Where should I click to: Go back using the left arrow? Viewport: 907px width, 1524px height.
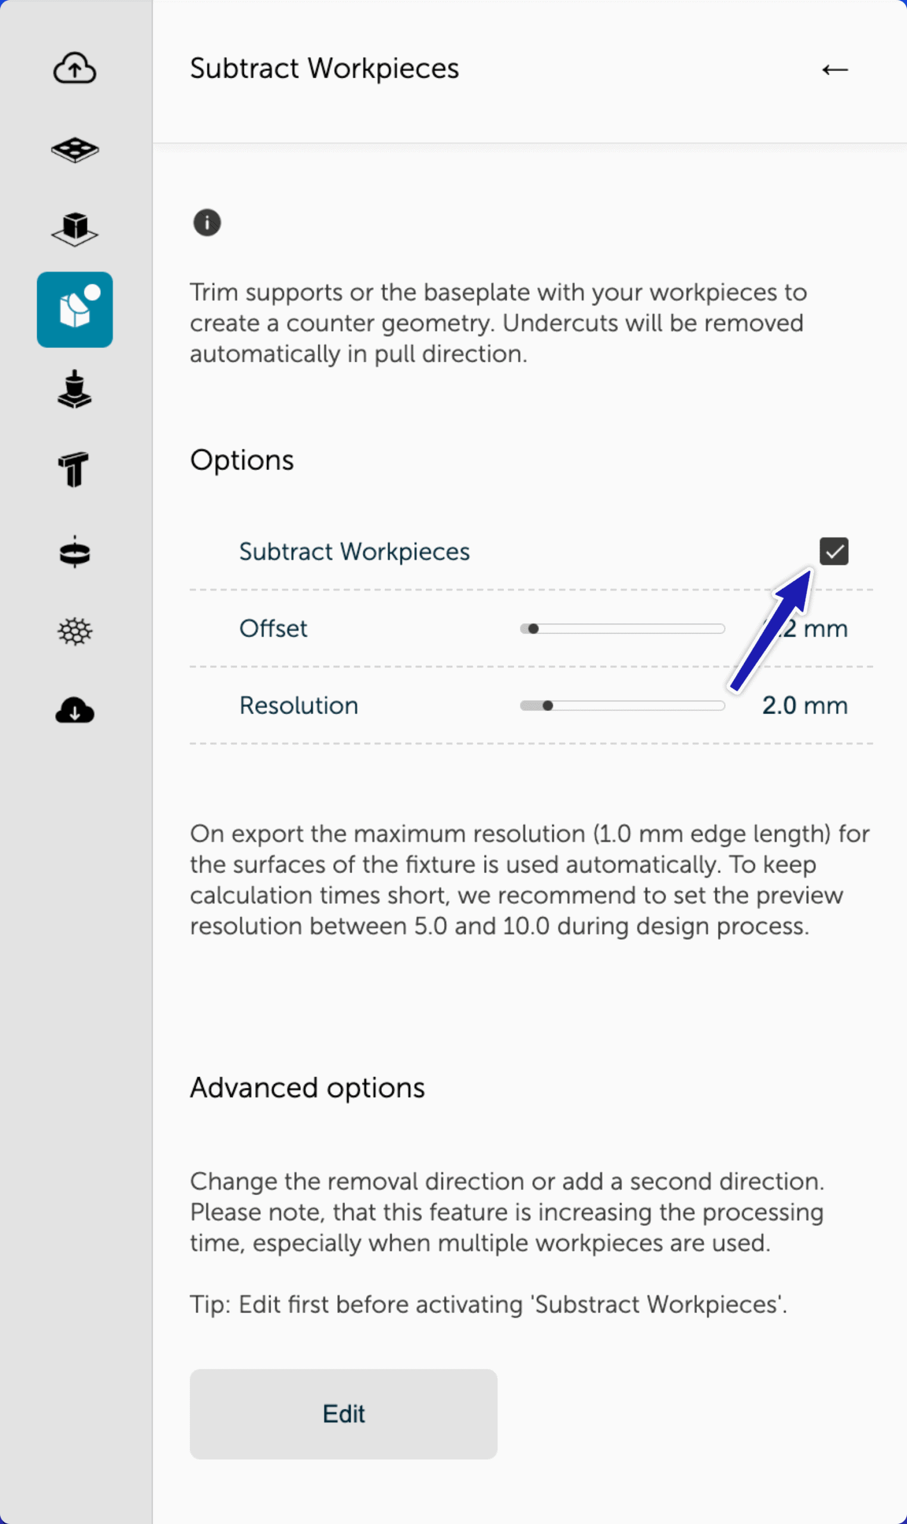pyautogui.click(x=834, y=70)
